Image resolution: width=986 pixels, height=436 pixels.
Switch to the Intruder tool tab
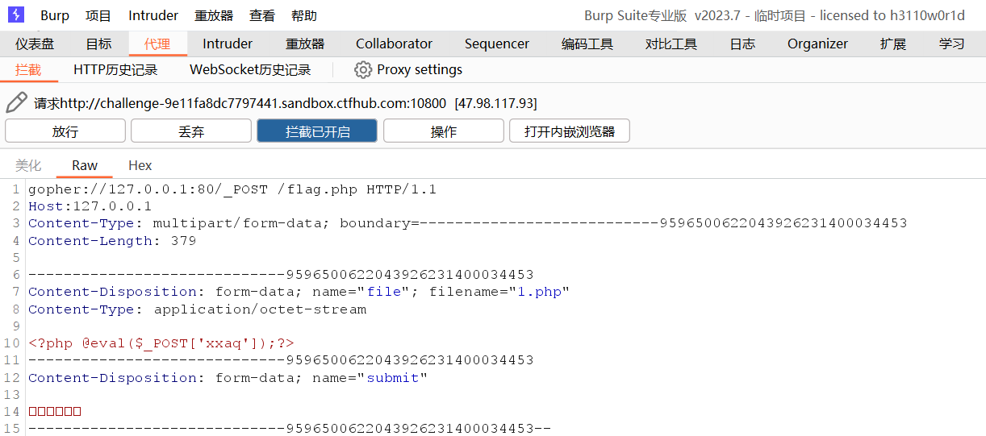coord(228,44)
